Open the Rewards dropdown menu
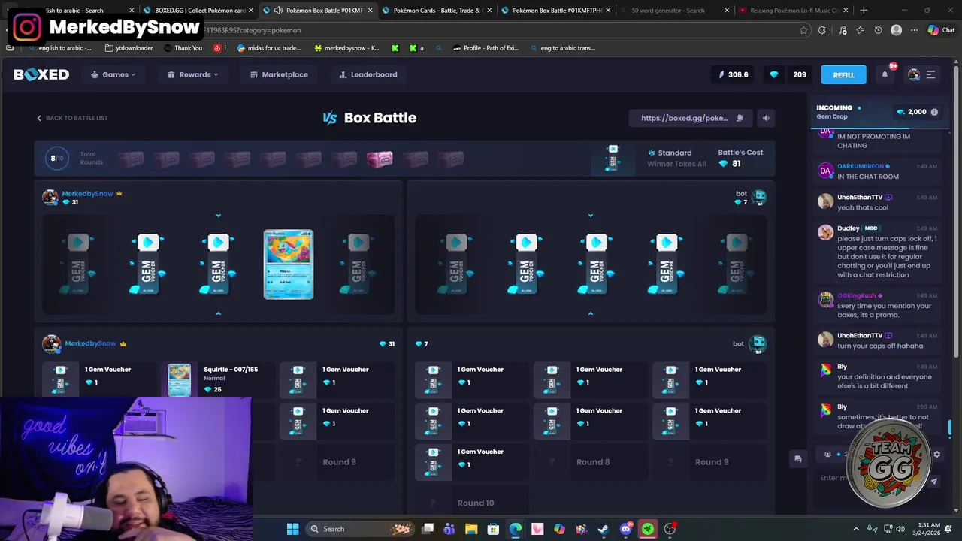Screen dimensions: 962x541 193,74
